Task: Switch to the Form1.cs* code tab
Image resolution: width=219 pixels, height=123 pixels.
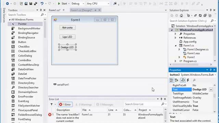Action: (x=55, y=10)
